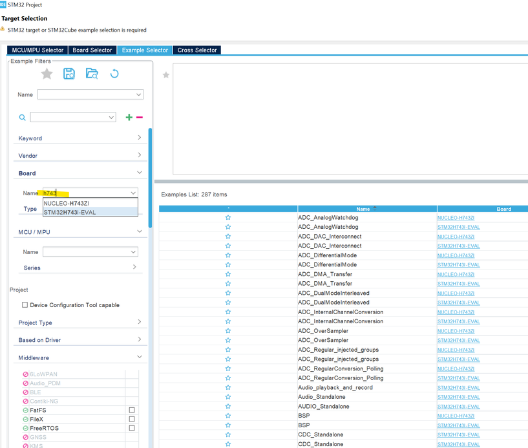The width and height of the screenshot is (528, 448).
Task: Switch to the Board Selector tab
Action: tap(92, 50)
